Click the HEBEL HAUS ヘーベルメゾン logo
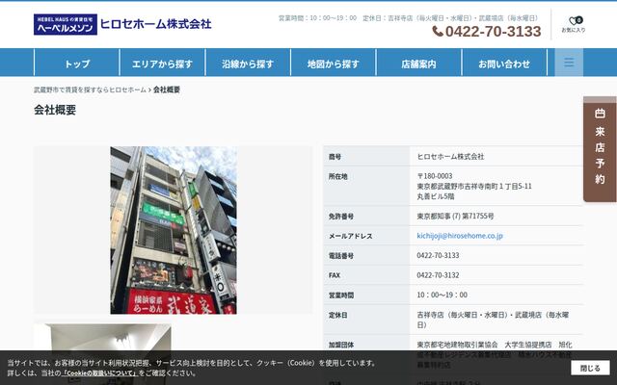Image resolution: width=617 pixels, height=385 pixels. pos(66,24)
